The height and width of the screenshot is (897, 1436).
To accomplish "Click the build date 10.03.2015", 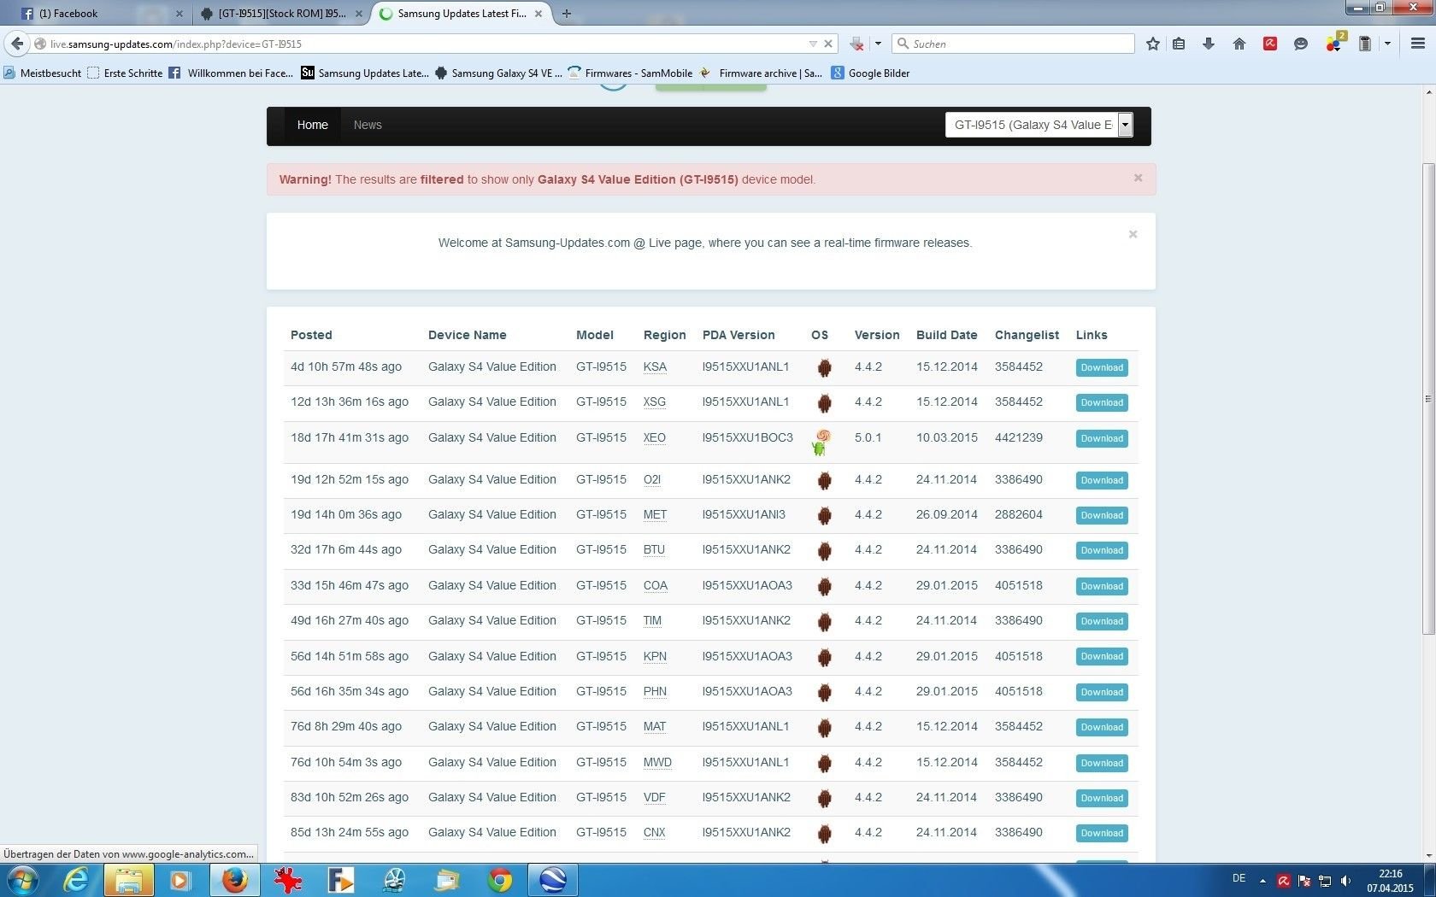I will 947,438.
